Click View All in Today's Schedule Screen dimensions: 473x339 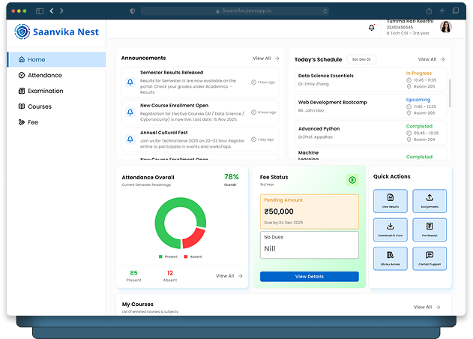coord(431,59)
